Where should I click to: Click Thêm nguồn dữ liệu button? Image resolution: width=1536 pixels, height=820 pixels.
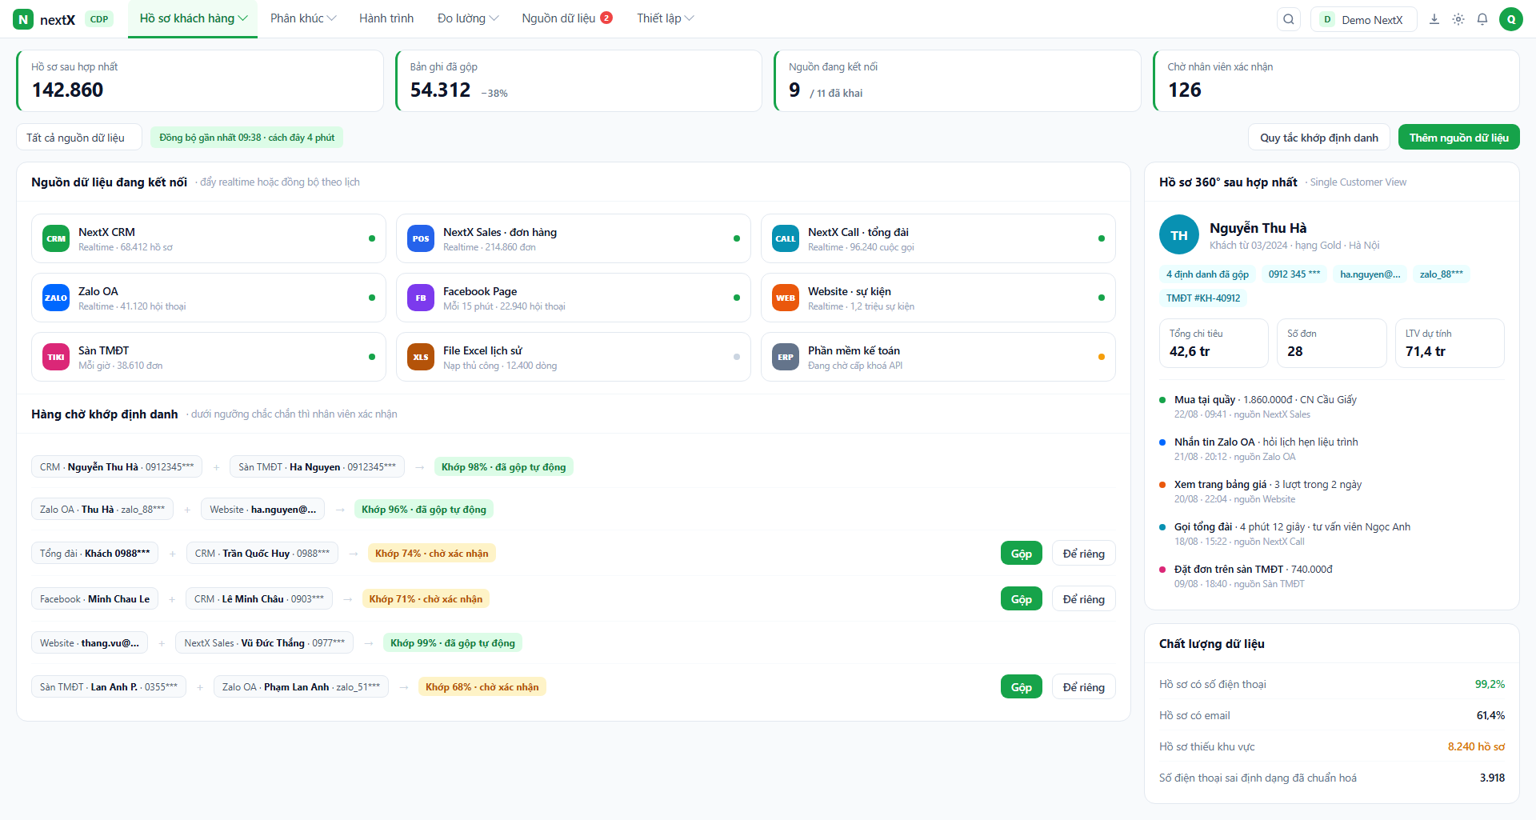pyautogui.click(x=1458, y=138)
